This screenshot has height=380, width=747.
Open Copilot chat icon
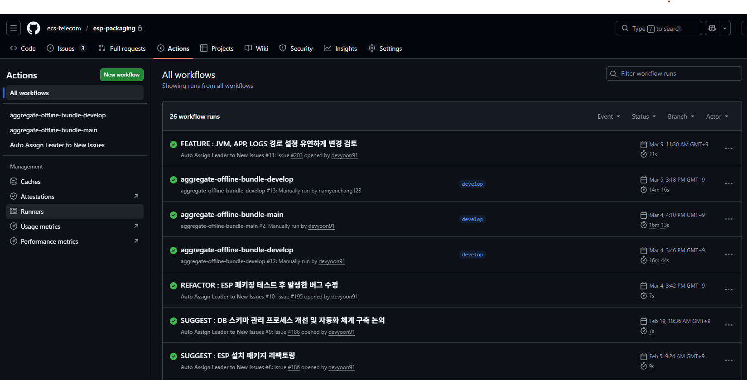pos(712,28)
